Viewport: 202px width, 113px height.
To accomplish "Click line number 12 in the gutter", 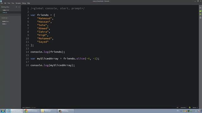I will (x=27, y=45).
